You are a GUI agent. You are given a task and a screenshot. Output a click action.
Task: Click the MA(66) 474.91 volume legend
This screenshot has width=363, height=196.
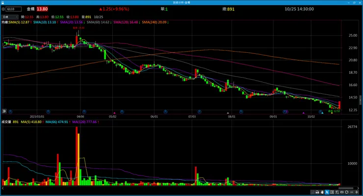pyautogui.click(x=57, y=122)
